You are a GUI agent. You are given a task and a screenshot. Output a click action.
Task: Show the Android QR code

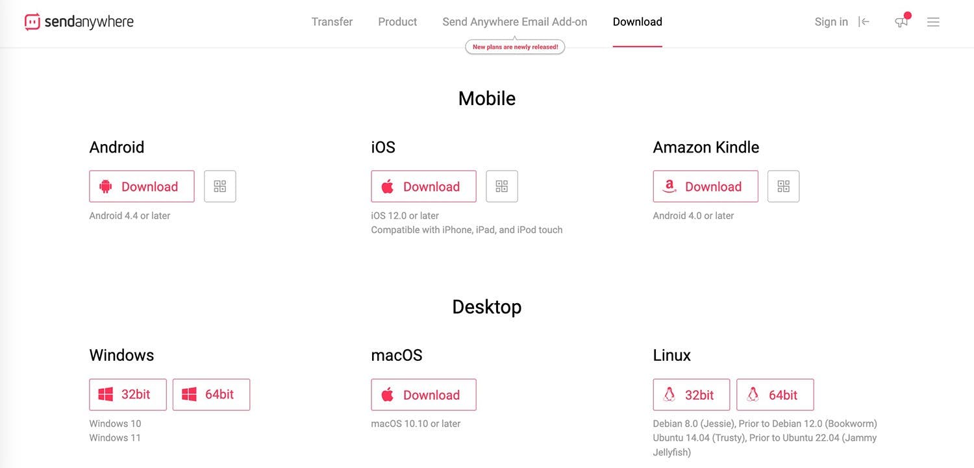[x=220, y=186]
